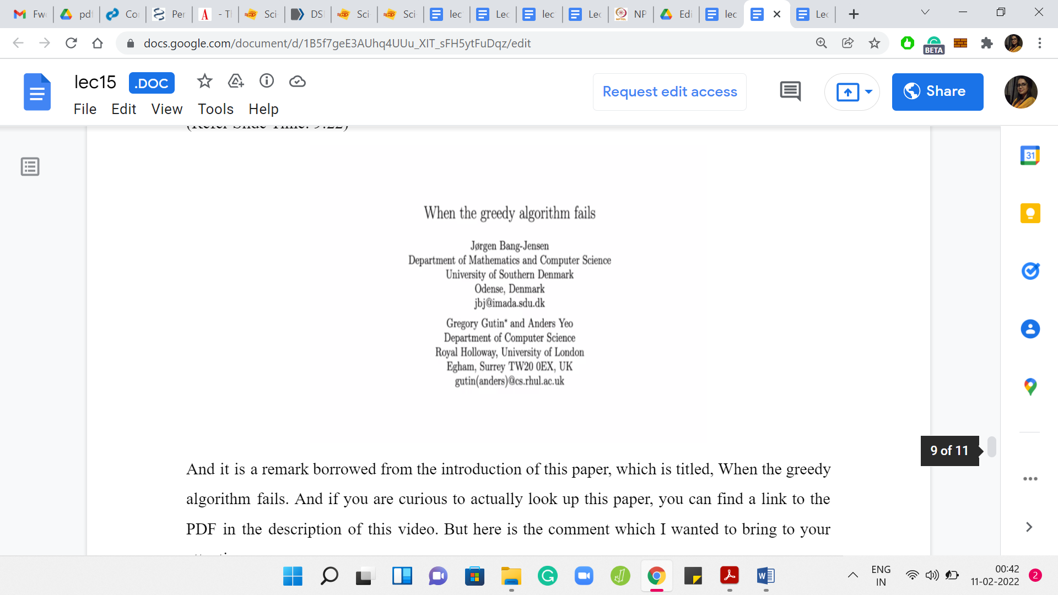
Task: Click Request edit access
Action: (x=670, y=91)
